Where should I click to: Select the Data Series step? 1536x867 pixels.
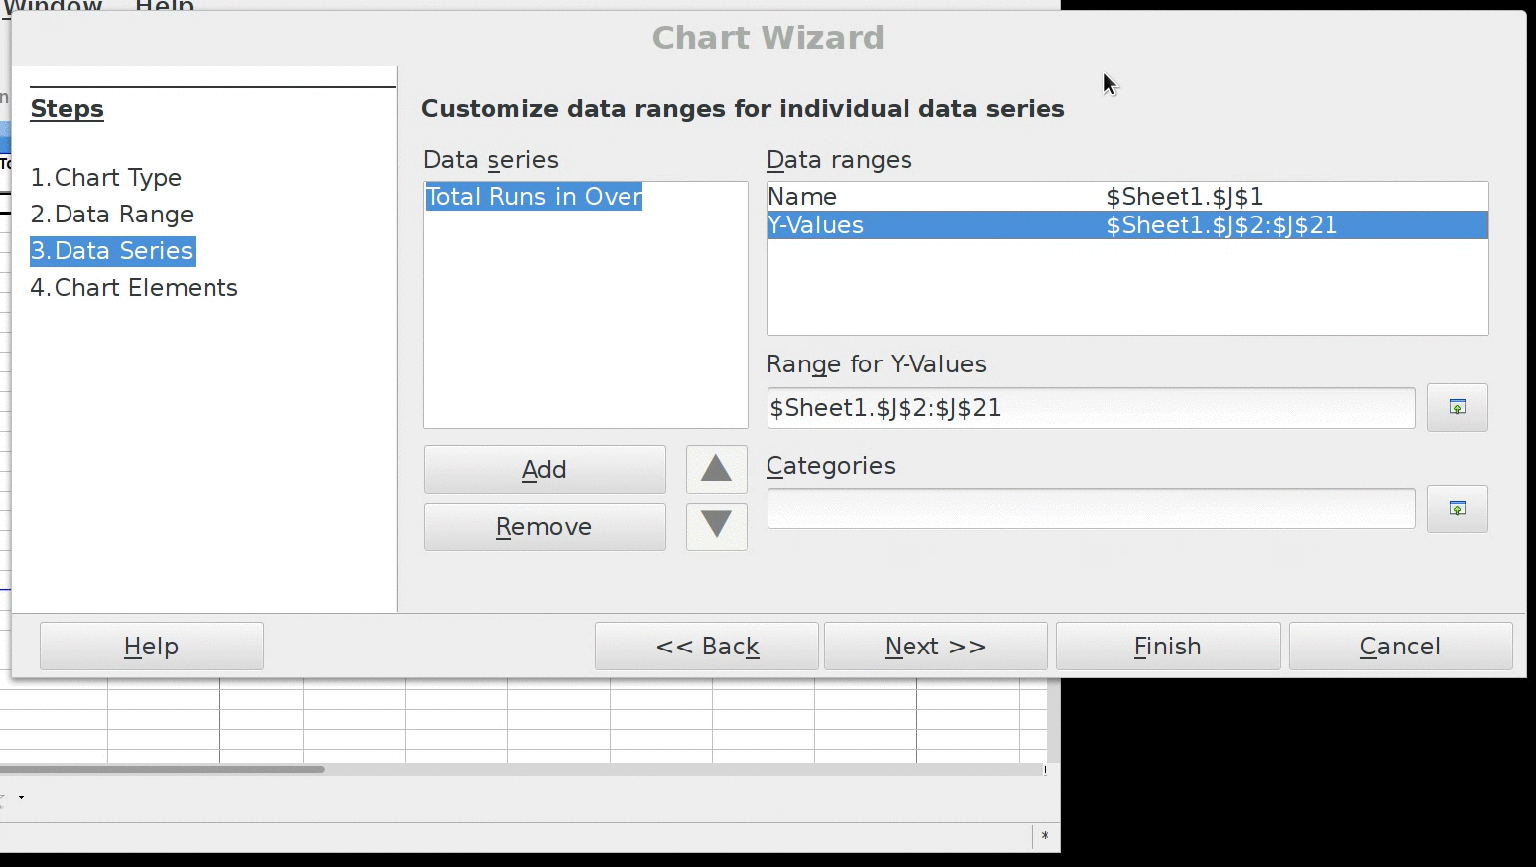click(112, 251)
